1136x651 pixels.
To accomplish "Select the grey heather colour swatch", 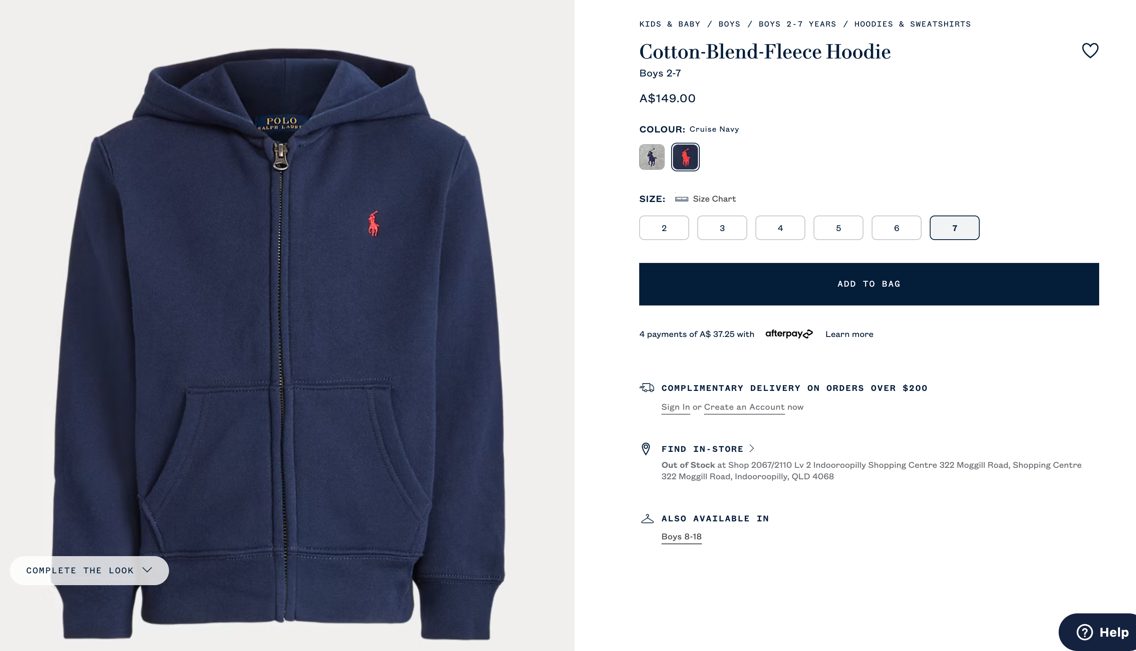I will pyautogui.click(x=652, y=157).
